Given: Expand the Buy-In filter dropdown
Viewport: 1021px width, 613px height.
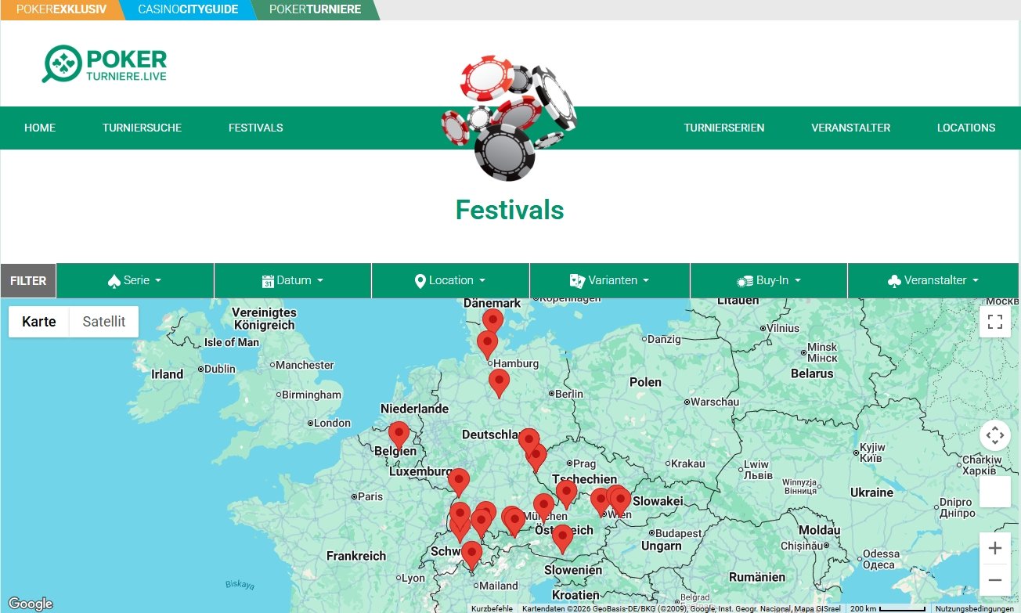Looking at the screenshot, I should [769, 281].
